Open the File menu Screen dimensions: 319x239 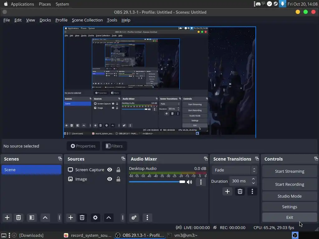tap(7, 20)
